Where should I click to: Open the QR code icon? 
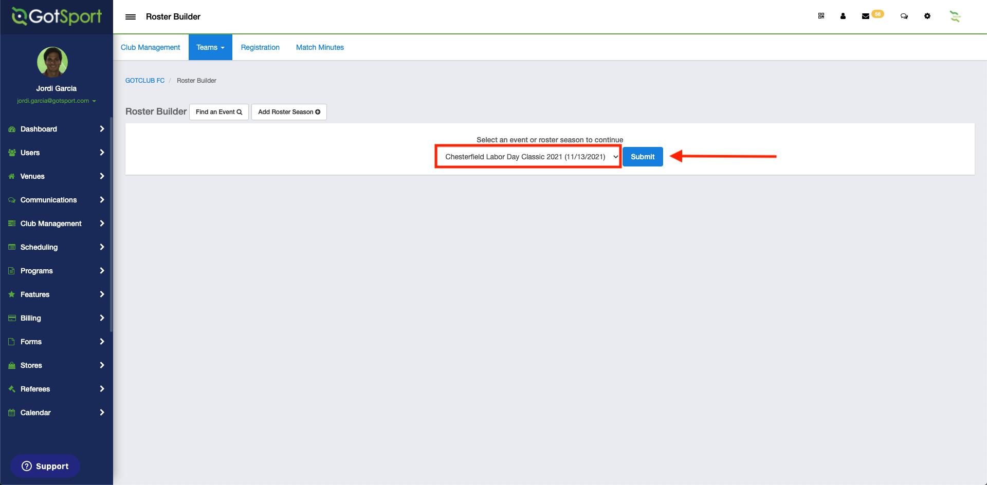coord(821,16)
